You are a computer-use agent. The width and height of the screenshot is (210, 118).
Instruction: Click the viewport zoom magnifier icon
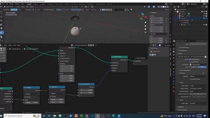(x=145, y=23)
